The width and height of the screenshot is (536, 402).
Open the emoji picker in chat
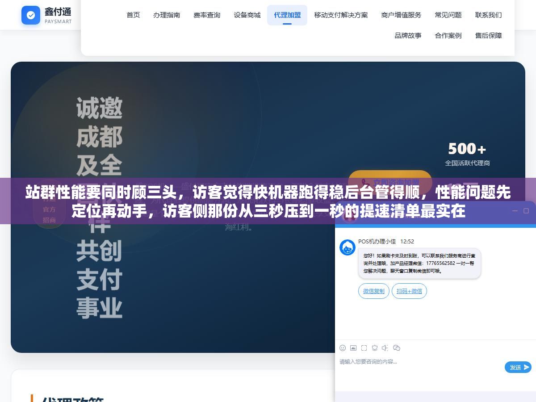343,348
